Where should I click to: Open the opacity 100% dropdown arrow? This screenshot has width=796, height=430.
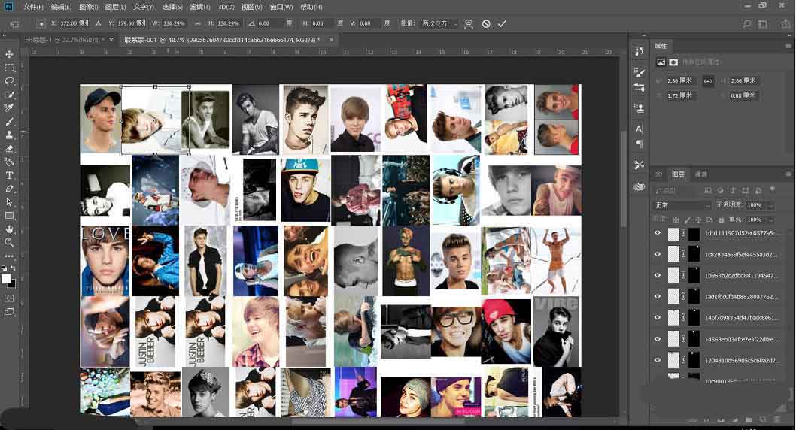pos(770,205)
